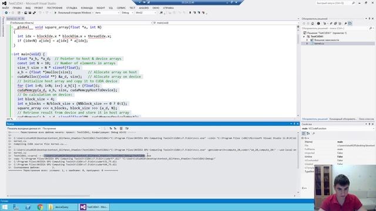Switch to Командный обозреватель tab
This screenshot has height=211, width=376.
tap(343, 119)
